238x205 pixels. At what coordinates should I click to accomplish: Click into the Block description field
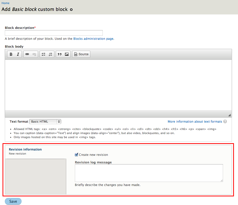(x=54, y=33)
